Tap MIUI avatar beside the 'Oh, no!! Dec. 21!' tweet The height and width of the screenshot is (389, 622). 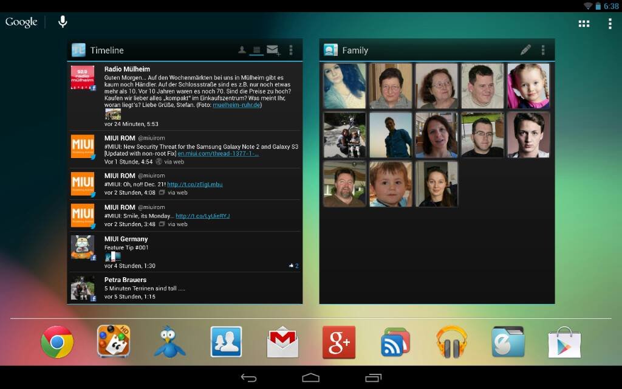(x=83, y=184)
